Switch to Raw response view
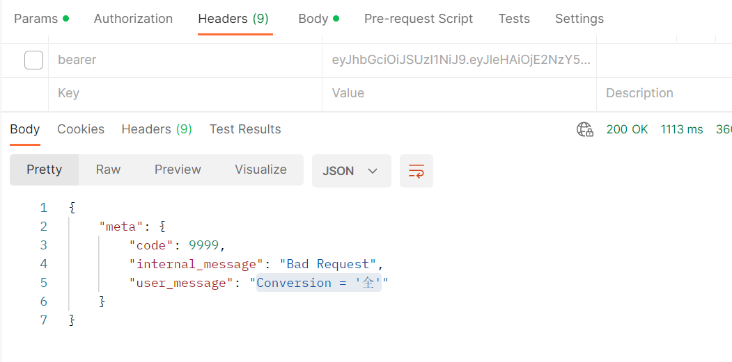The height and width of the screenshot is (362, 732). click(108, 170)
